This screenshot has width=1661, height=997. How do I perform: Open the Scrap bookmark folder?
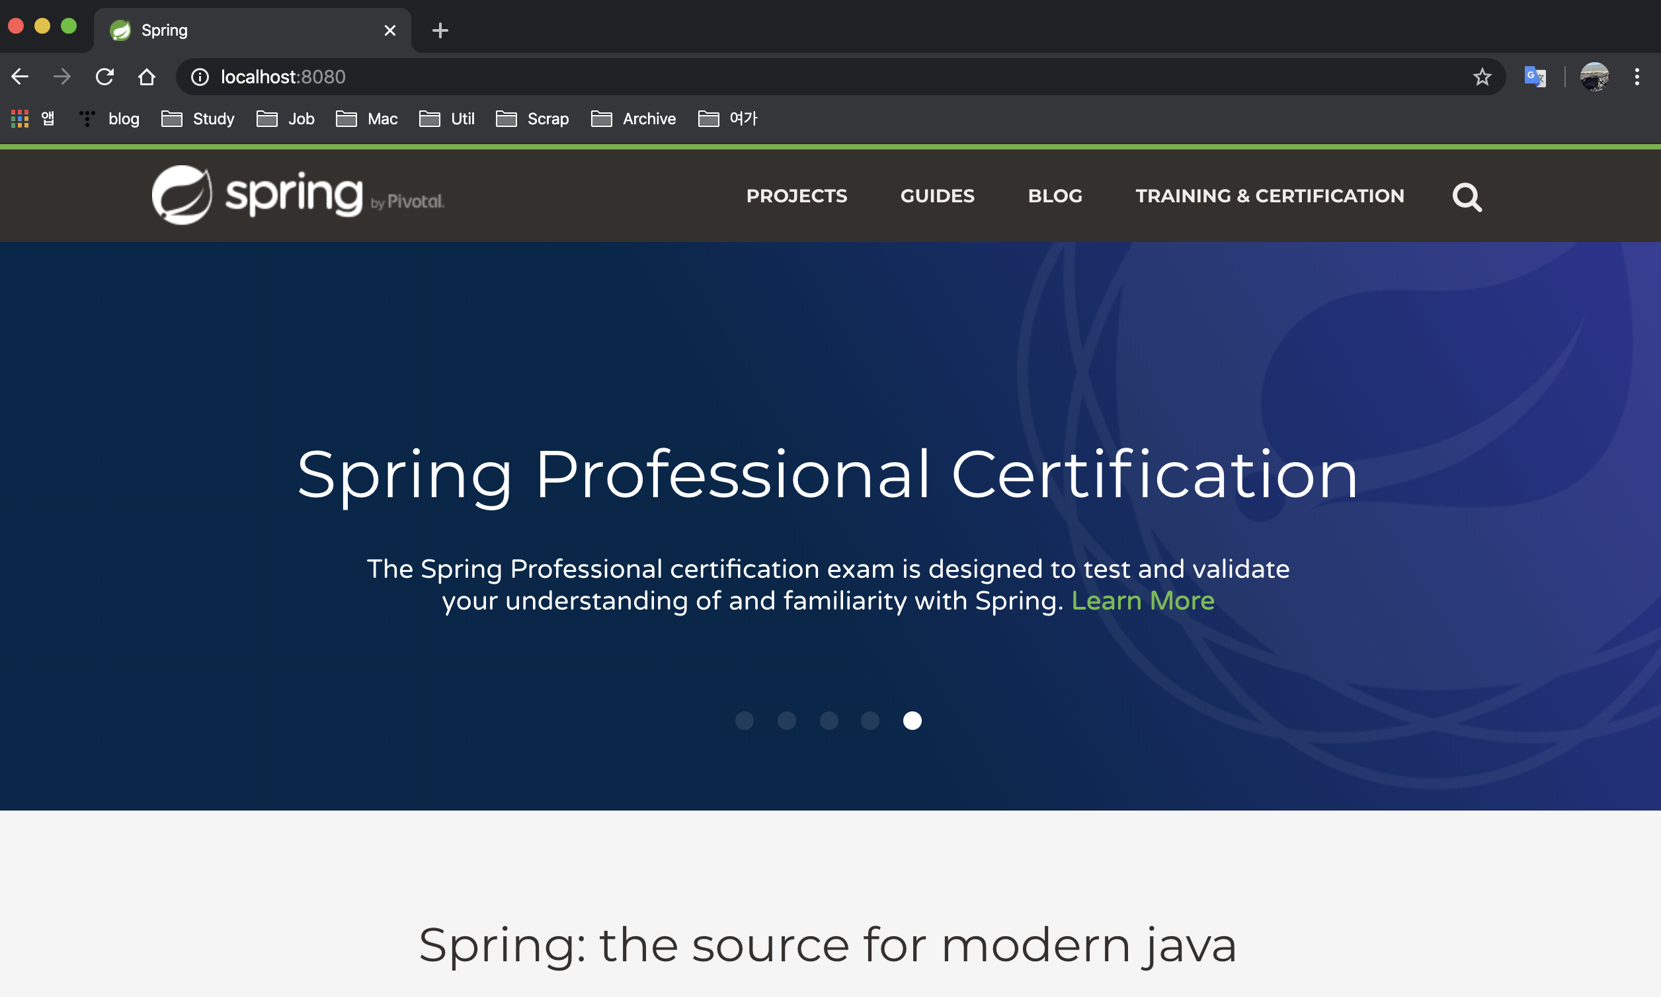532,119
